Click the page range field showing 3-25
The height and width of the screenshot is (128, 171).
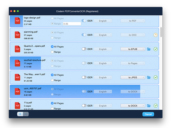(x=72, y=24)
